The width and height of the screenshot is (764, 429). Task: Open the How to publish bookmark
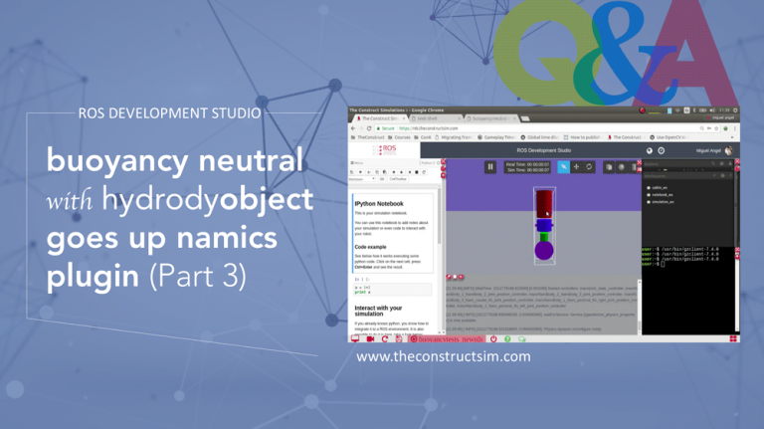pyautogui.click(x=582, y=137)
